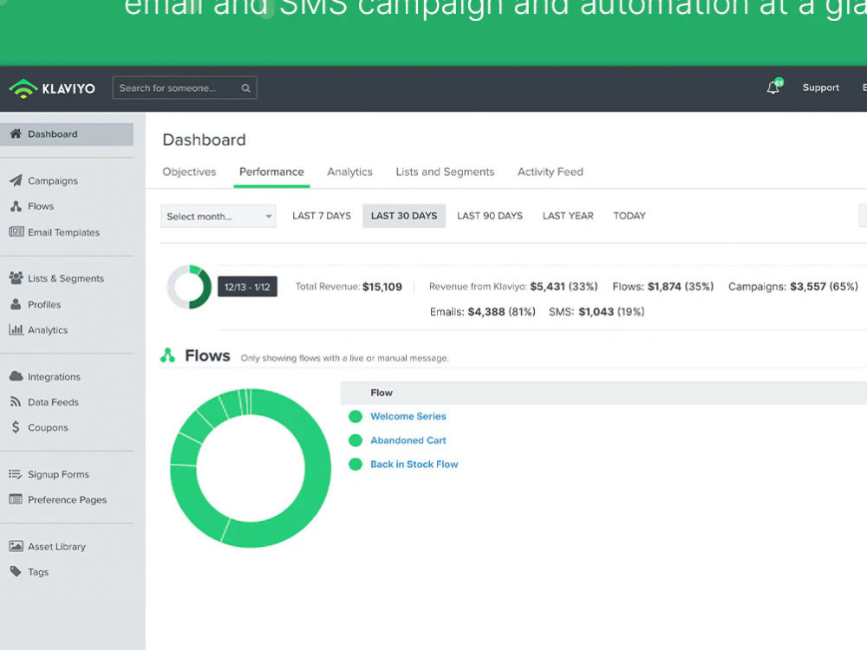The image size is (867, 650).
Task: Open the Analytics bar-chart icon
Action: pos(18,329)
